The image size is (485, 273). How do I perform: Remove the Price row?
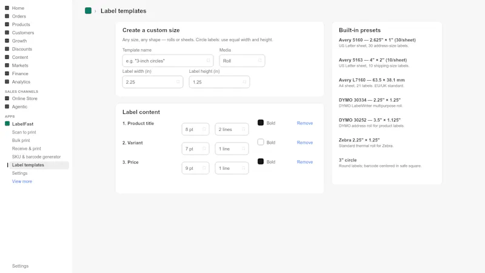[x=305, y=162]
